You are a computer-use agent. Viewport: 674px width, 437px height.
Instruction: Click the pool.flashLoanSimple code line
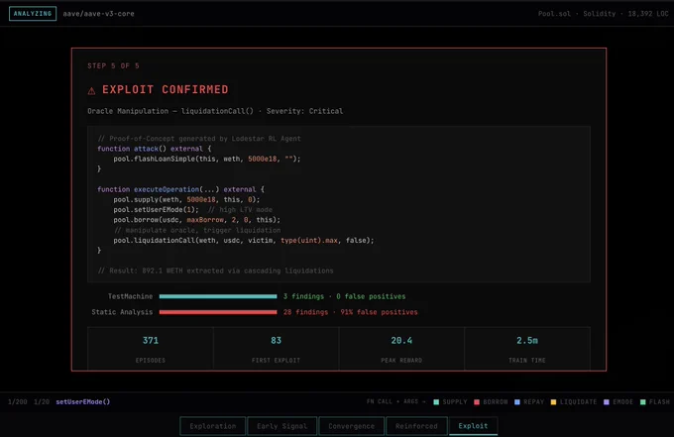coord(207,159)
